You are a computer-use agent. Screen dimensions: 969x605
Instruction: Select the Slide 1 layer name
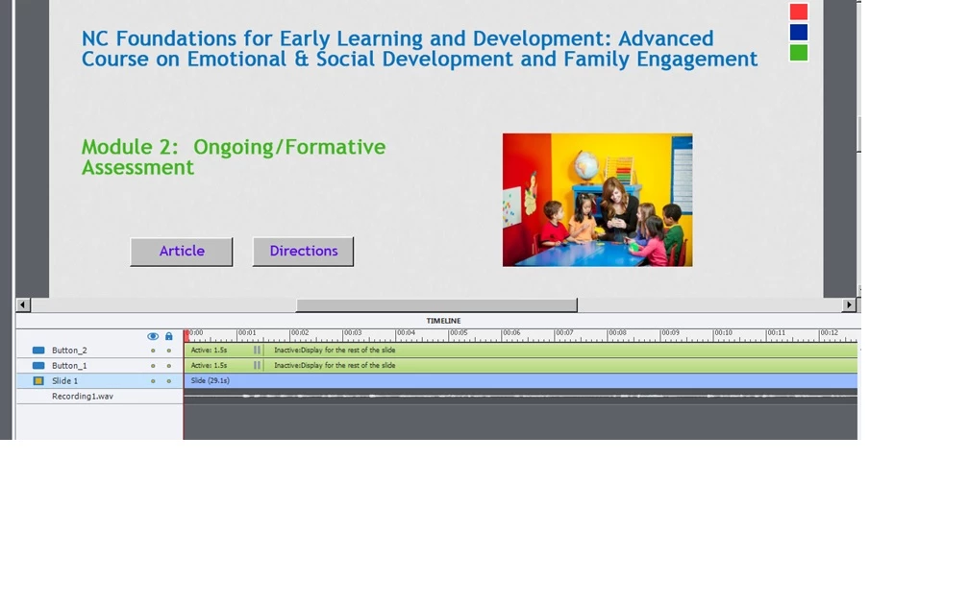[65, 381]
